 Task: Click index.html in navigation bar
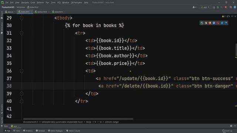33,7
